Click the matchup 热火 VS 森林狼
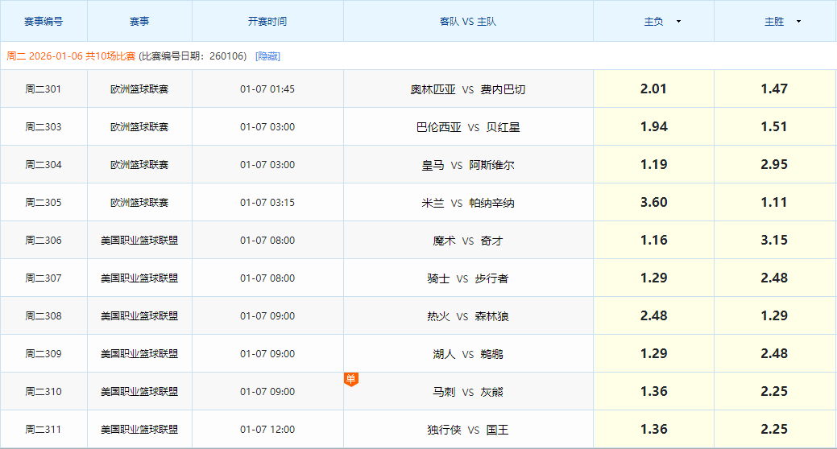837x449 pixels. tap(468, 317)
